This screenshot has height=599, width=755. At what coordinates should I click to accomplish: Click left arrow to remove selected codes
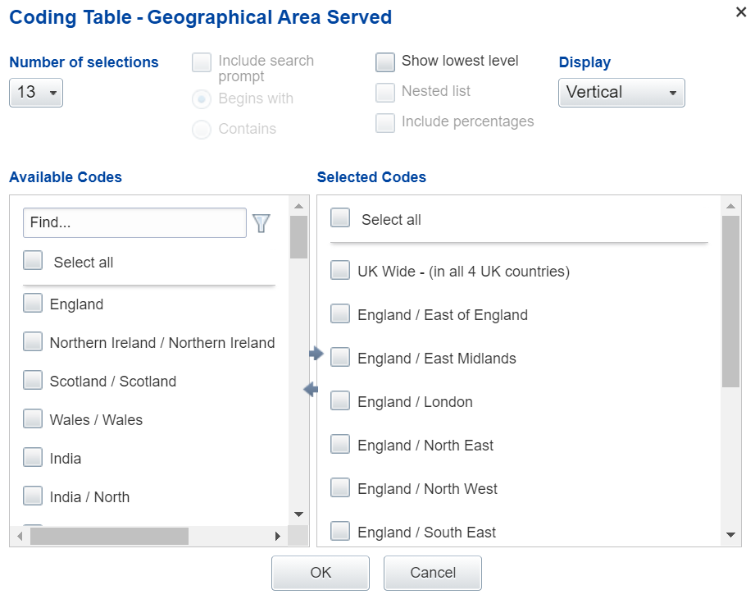click(311, 391)
